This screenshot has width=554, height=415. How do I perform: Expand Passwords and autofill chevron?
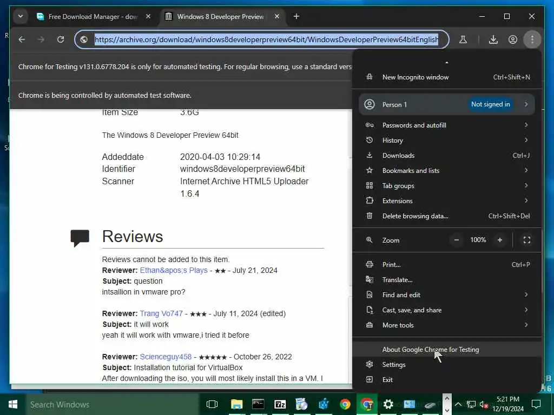(526, 125)
